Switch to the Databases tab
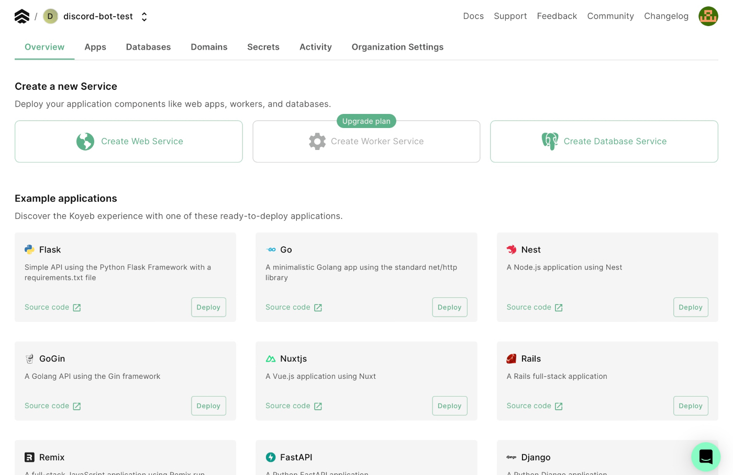Viewport: 733px width, 475px height. (148, 47)
